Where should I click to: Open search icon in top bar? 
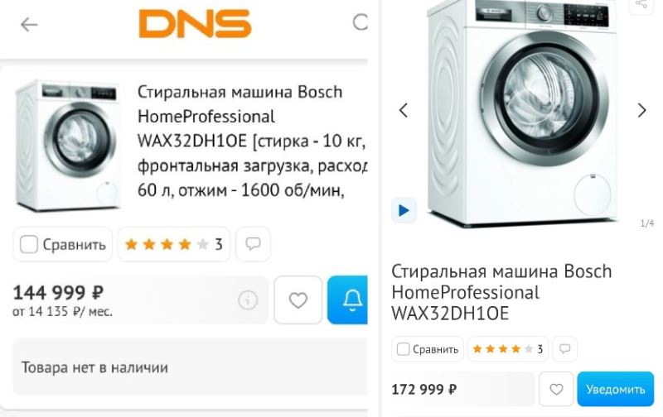361,22
